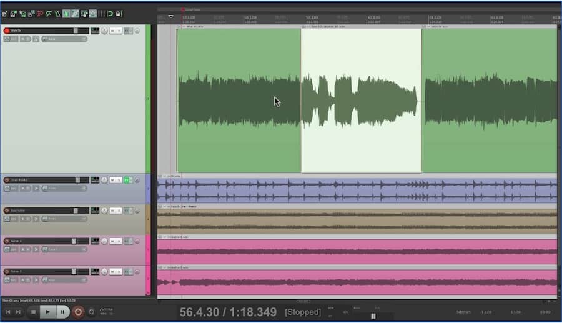Click the Guitar 1 track's volume fader handle
562x323 pixels.
coord(74,241)
